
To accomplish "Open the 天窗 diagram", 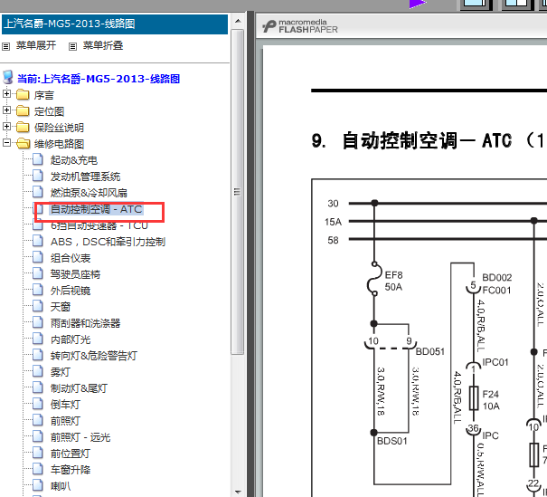I will [61, 307].
